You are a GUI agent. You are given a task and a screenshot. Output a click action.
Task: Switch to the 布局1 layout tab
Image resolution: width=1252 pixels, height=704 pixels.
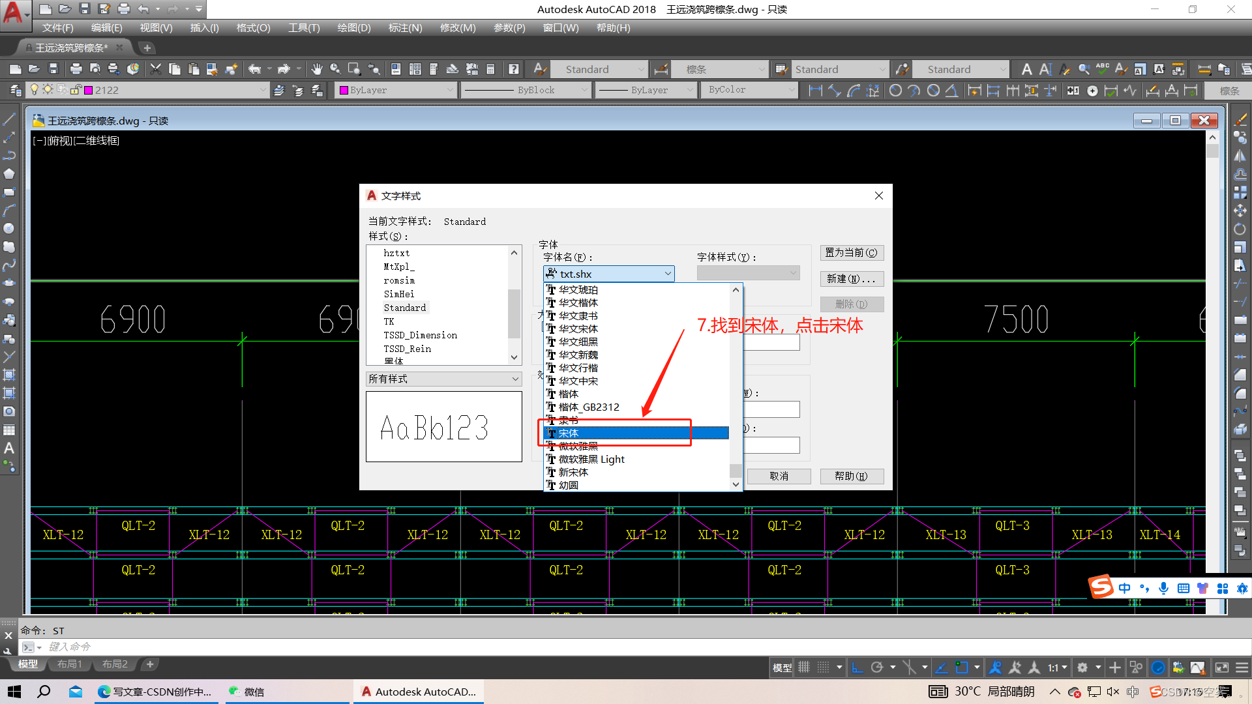(x=69, y=664)
